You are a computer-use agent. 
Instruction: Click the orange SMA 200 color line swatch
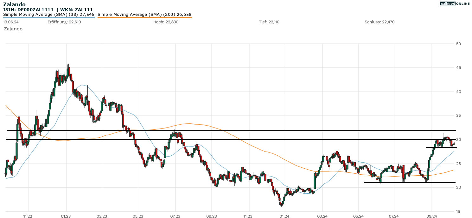pos(144,18)
